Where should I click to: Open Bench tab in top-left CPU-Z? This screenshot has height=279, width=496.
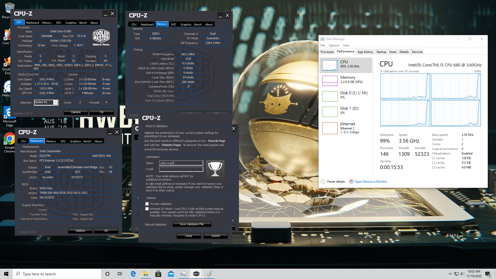(x=83, y=23)
